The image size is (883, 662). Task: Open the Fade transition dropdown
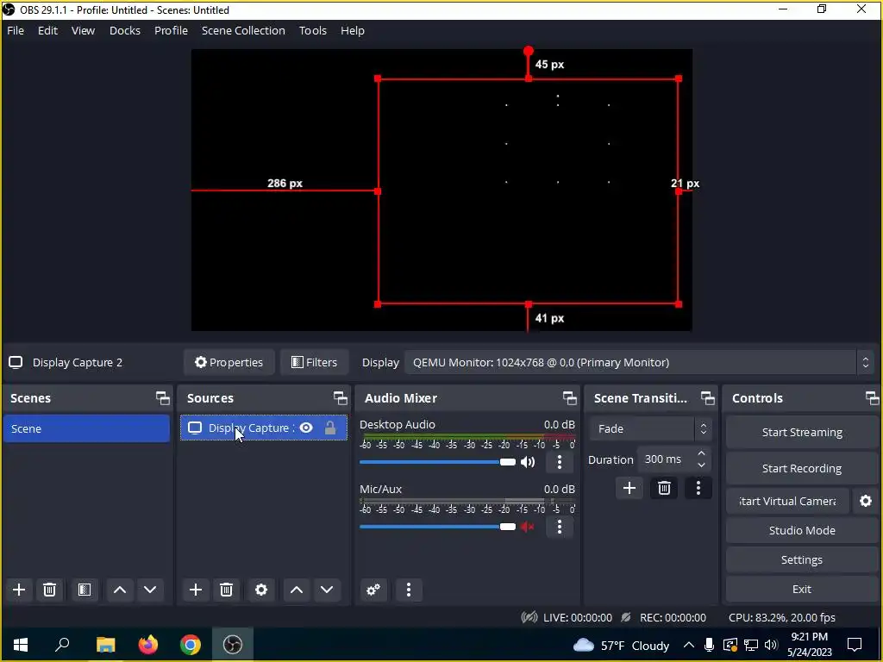650,429
